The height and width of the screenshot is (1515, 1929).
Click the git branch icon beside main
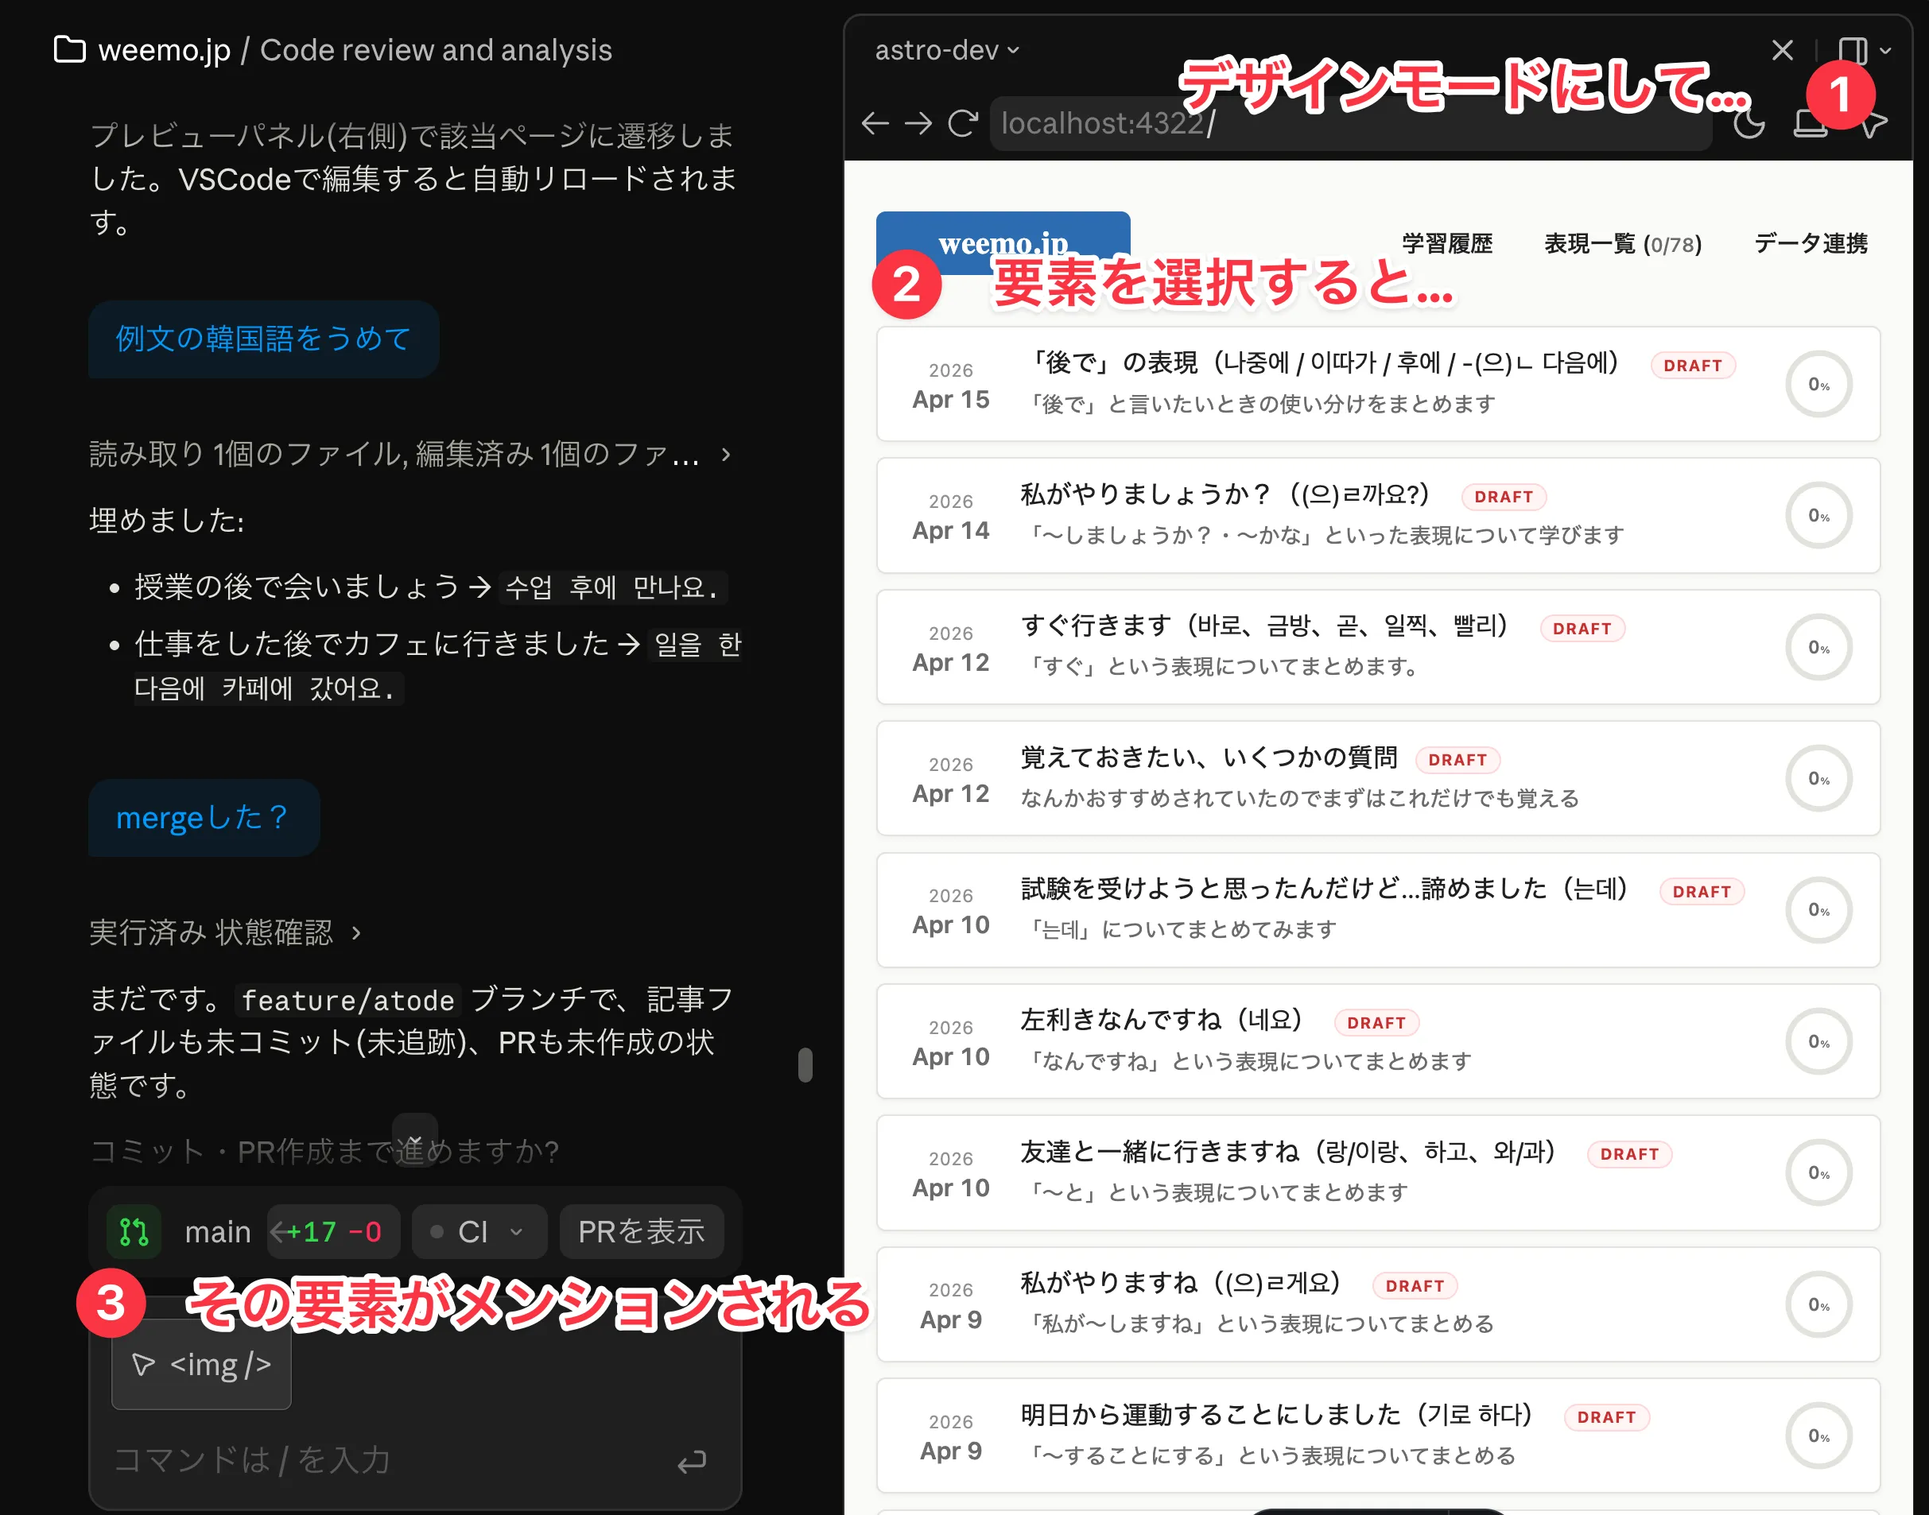pos(132,1231)
